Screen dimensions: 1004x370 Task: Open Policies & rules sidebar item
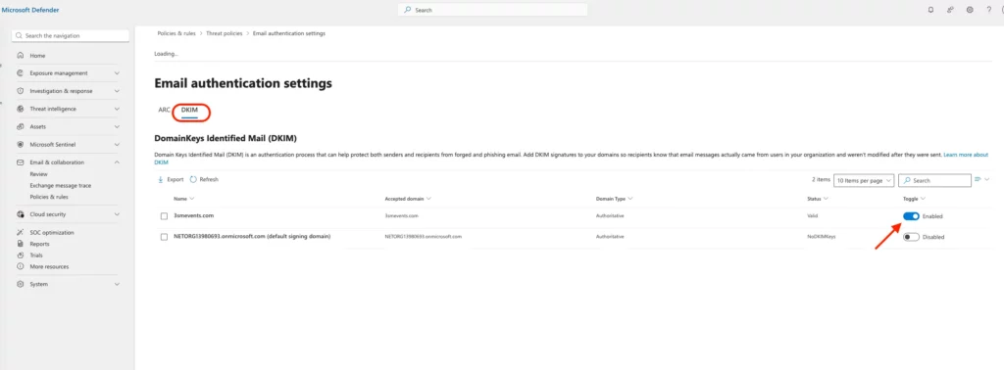(x=49, y=197)
